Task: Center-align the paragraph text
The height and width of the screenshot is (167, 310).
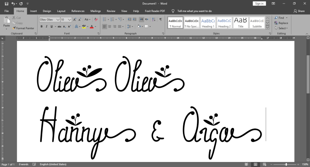Action: click(x=110, y=27)
